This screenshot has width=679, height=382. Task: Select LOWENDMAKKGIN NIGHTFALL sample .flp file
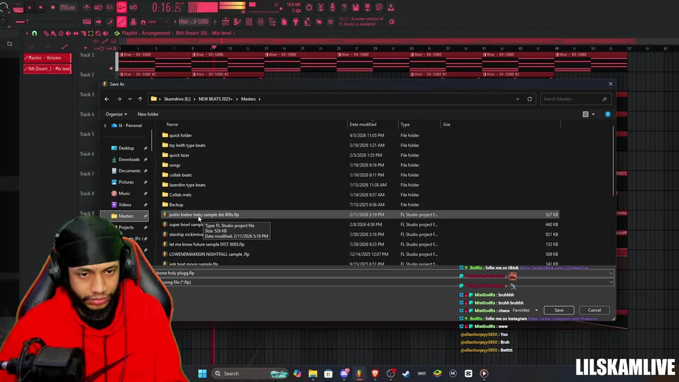(x=360, y=254)
